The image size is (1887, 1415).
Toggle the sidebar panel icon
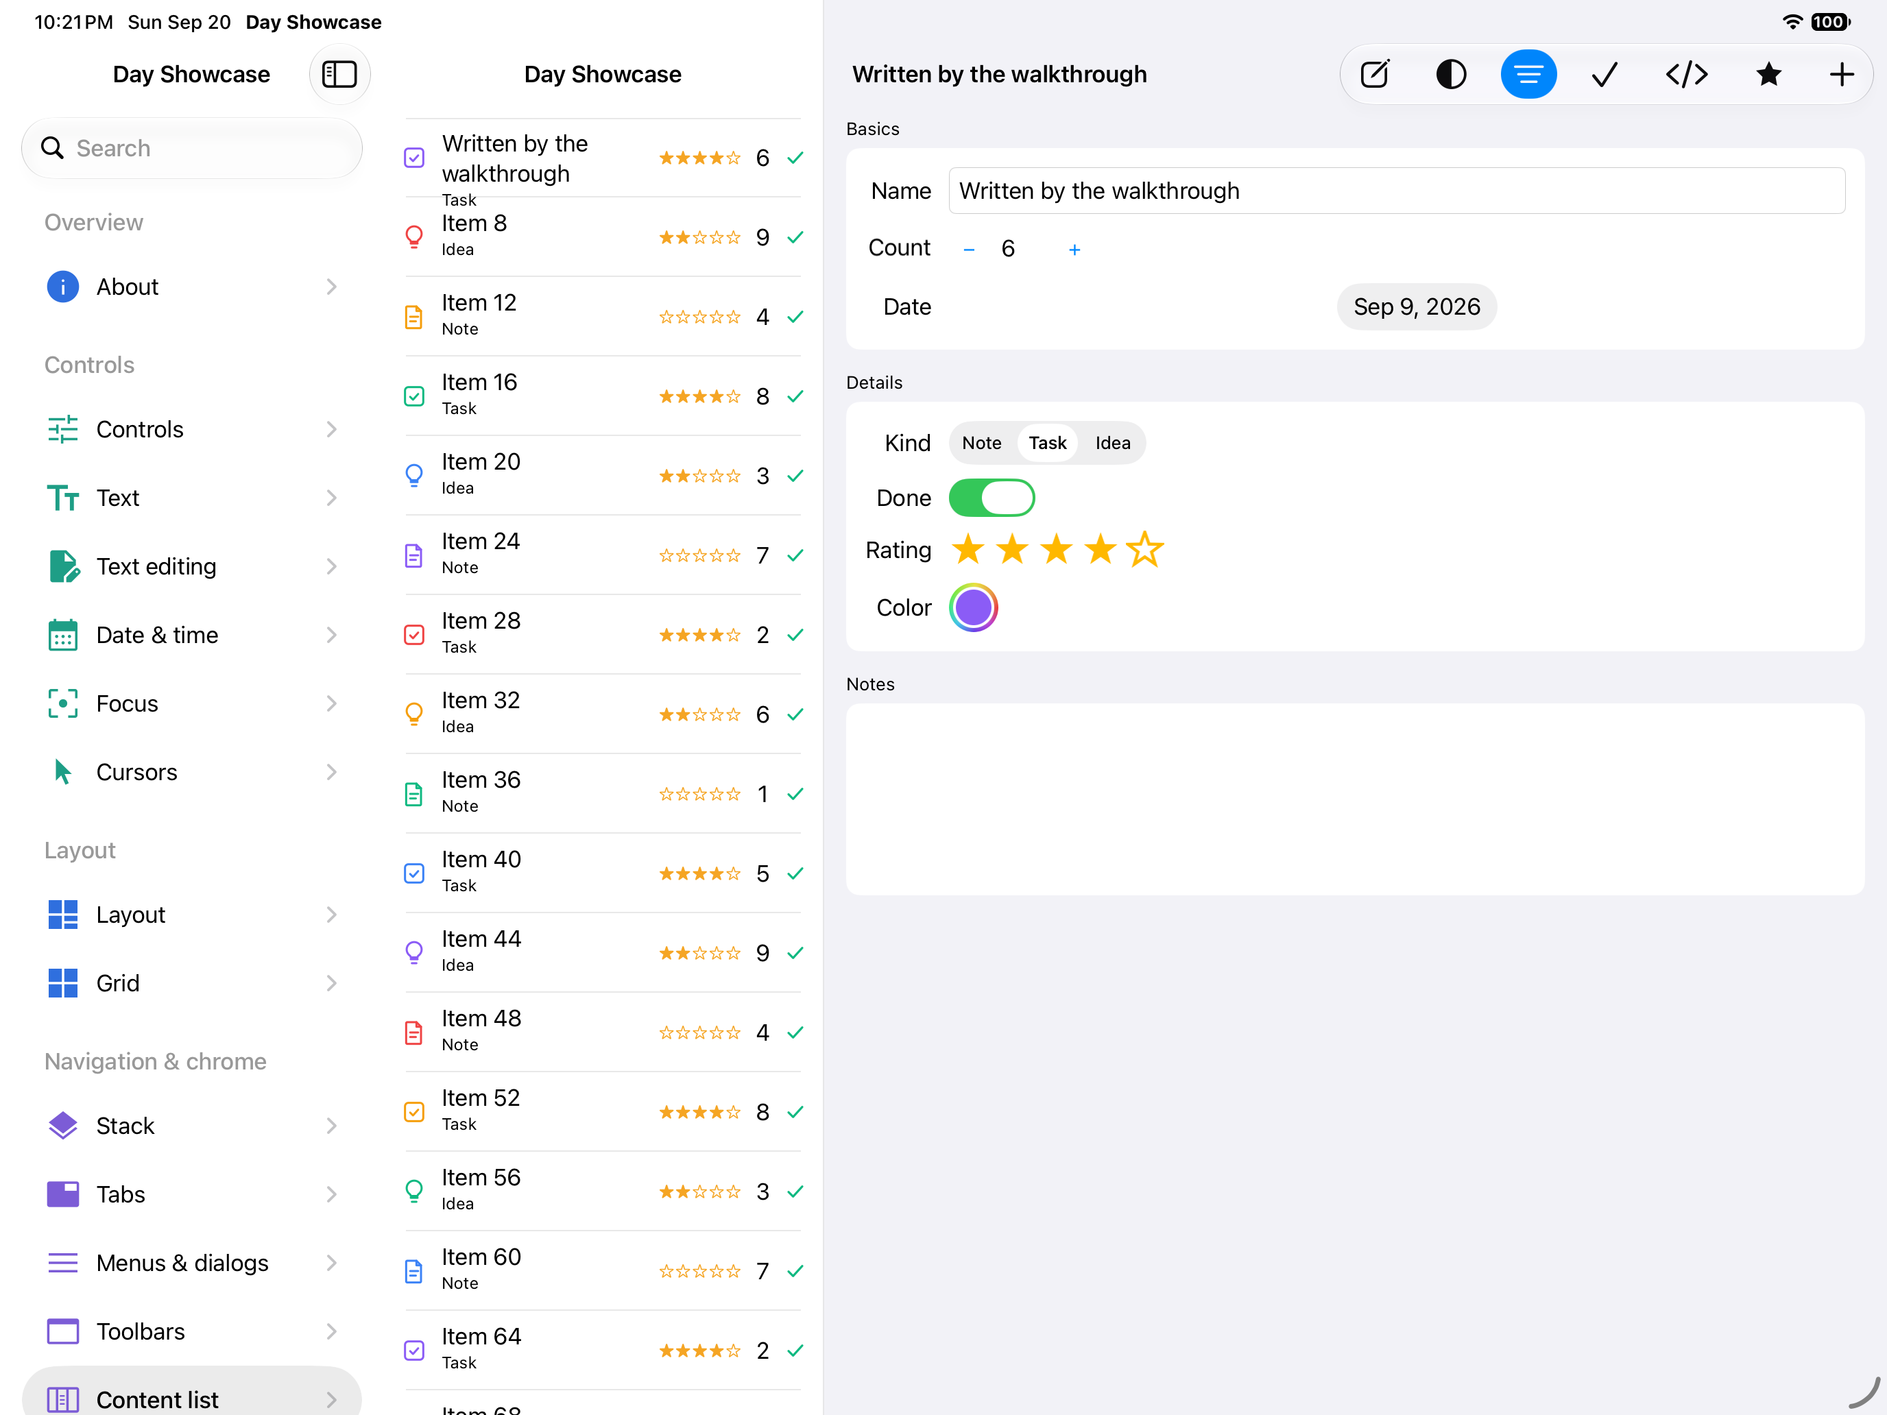(339, 74)
